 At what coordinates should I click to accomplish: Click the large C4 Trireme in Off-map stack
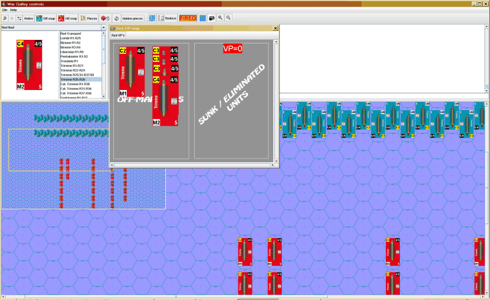coord(165,101)
